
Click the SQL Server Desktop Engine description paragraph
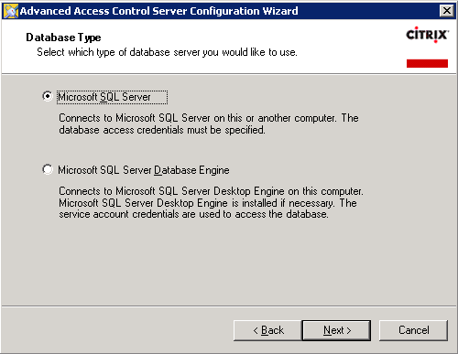coord(211,203)
